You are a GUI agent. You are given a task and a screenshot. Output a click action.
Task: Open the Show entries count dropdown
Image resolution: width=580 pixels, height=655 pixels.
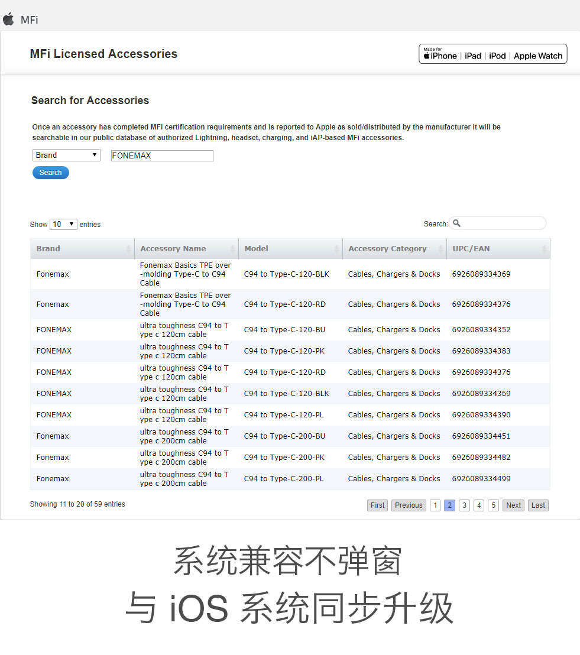pyautogui.click(x=63, y=224)
